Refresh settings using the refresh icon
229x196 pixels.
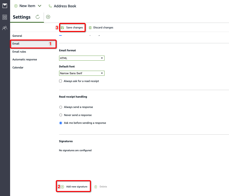pyautogui.click(x=37, y=17)
